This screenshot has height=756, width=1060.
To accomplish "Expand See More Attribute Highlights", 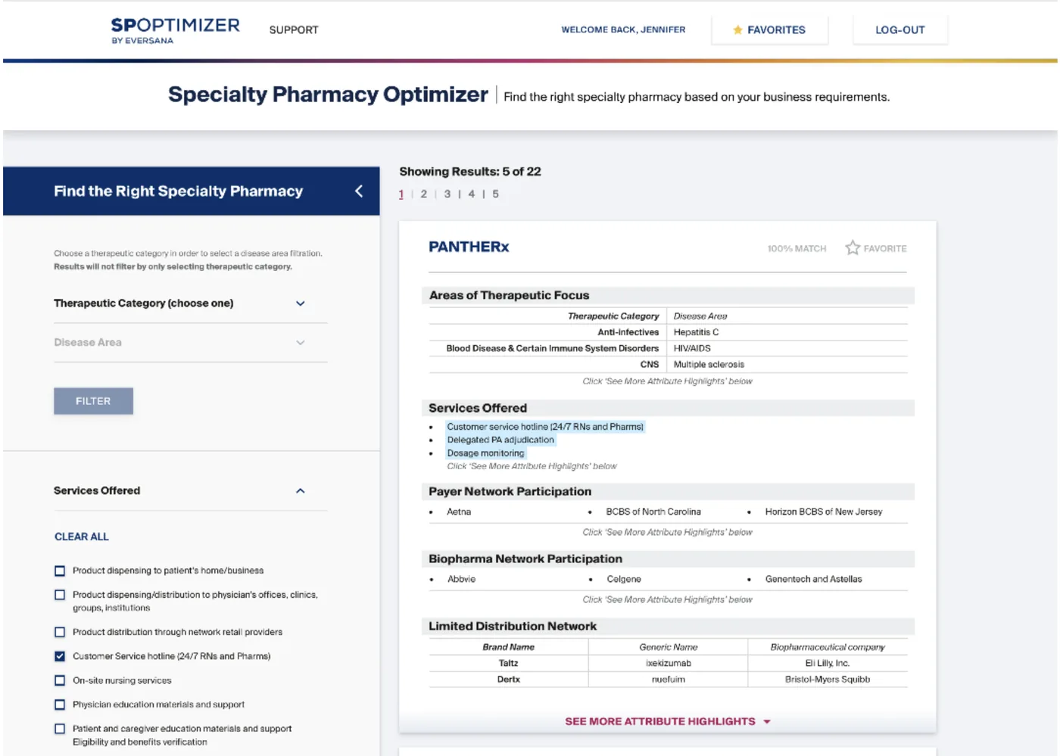I will pyautogui.click(x=668, y=722).
